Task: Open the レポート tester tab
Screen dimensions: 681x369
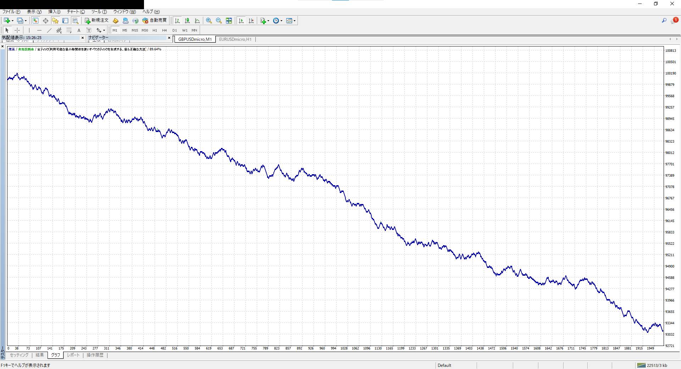Action: [x=73, y=355]
